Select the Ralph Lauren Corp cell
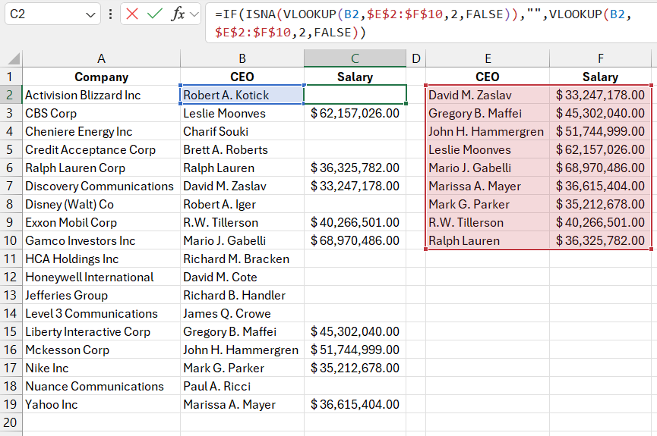657x436 pixels. pos(101,168)
